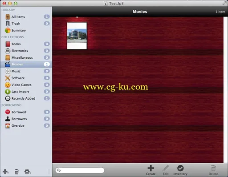Click the Borrowed label

[x=19, y=112]
